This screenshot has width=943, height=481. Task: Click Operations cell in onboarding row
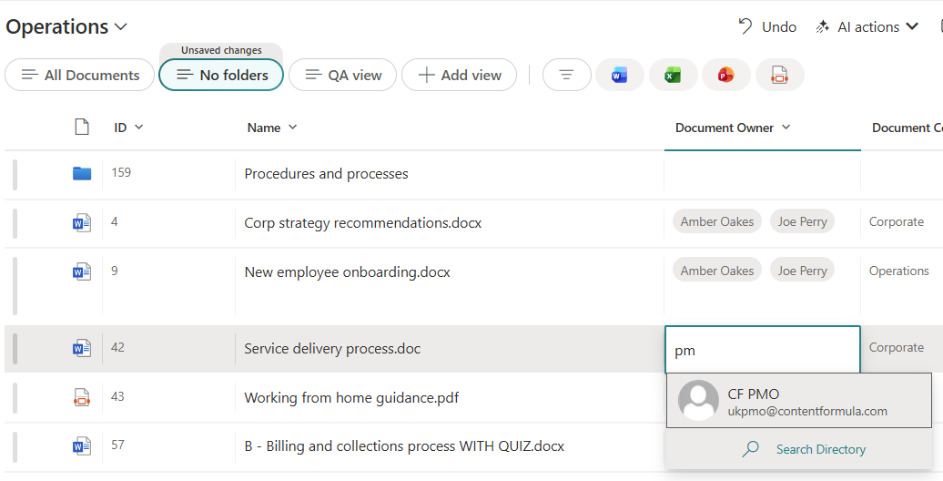point(898,271)
